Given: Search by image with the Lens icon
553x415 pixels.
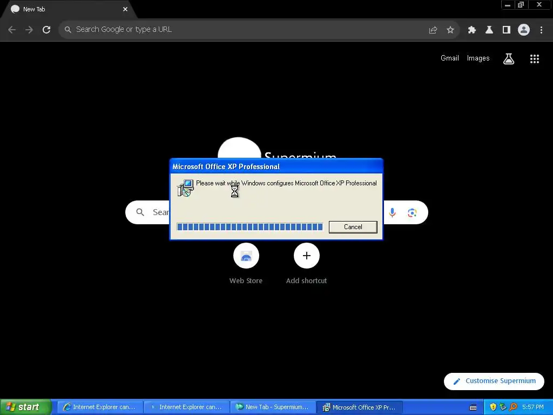Looking at the screenshot, I should (412, 212).
